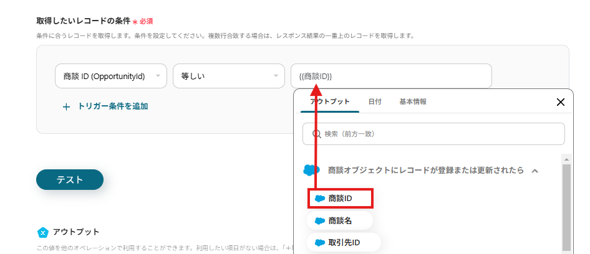Click the {{商談ID}} value input field
Viewport: 590px width, 254px height.
(x=391, y=76)
